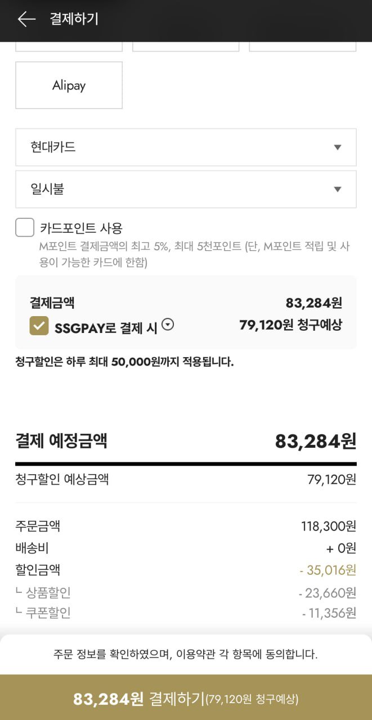Enable the 카드포인트 사용 checkbox

click(25, 228)
